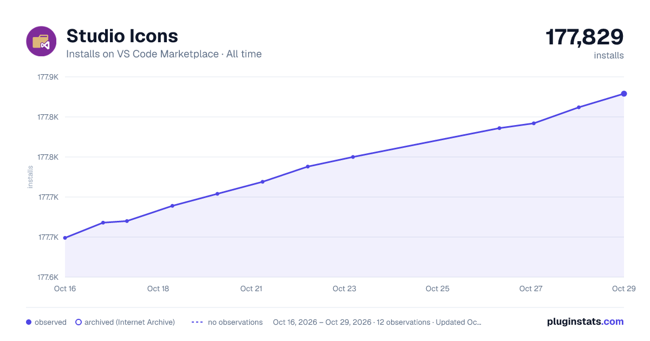Click the data point just right of Oct 18
This screenshot has height=341, width=650.
172,206
